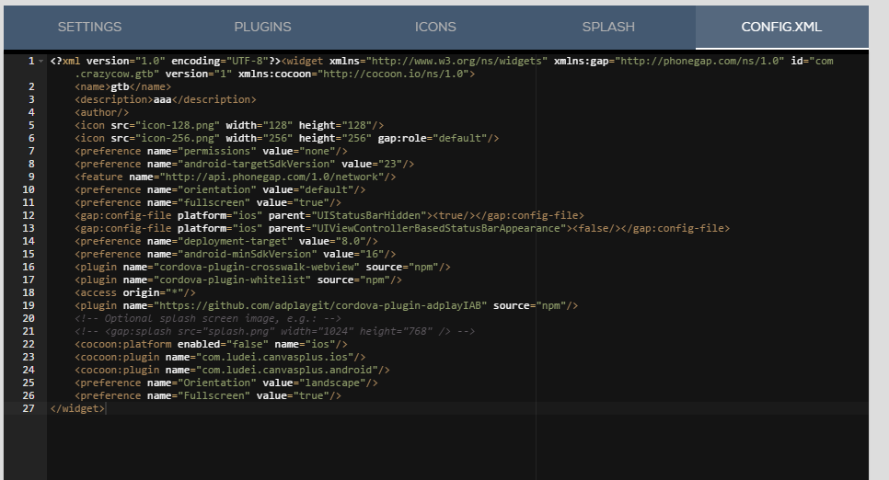
Task: Click "UIViewControllerBasedStatusBarAppearance" parent value
Action: coord(438,228)
